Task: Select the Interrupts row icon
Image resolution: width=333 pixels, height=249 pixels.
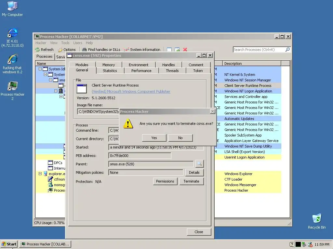Action: [50, 168]
